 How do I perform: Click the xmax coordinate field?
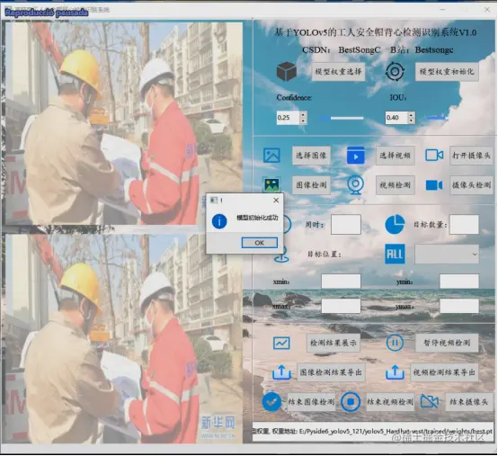click(x=341, y=306)
